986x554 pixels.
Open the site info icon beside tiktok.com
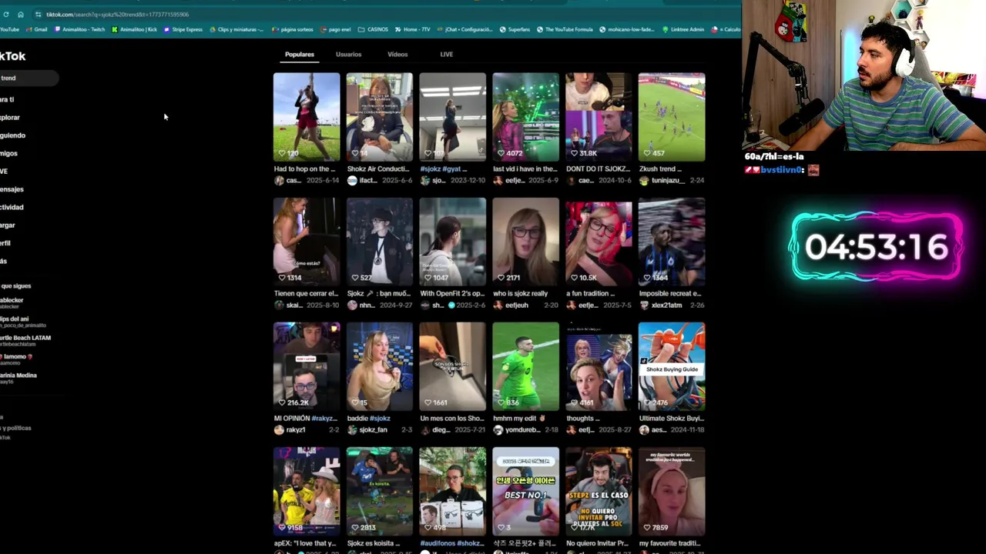[38, 14]
